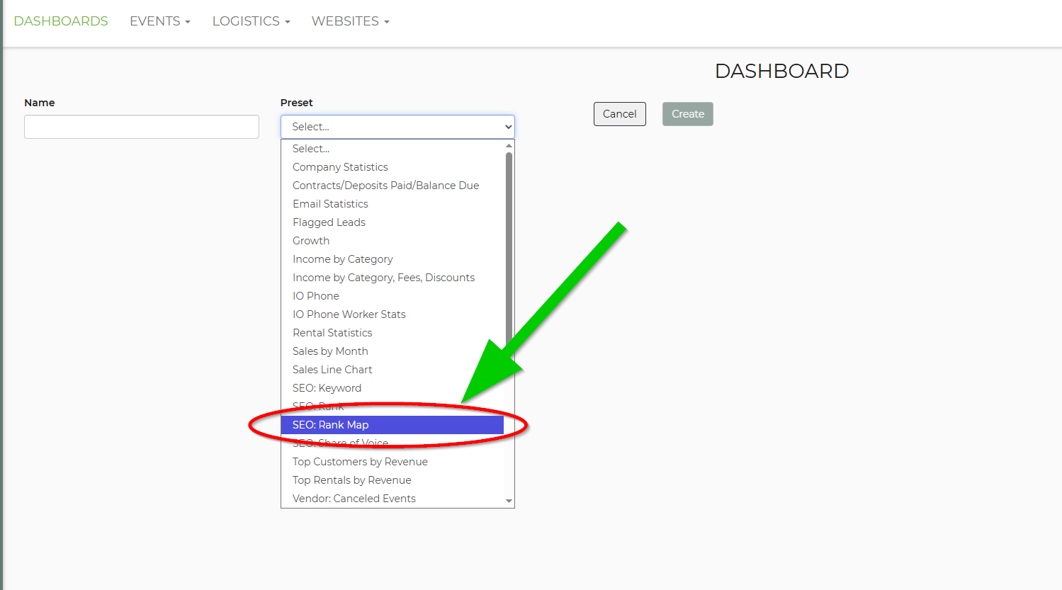Toggle the Preset select dropdown
The width and height of the screenshot is (1062, 590).
(397, 127)
